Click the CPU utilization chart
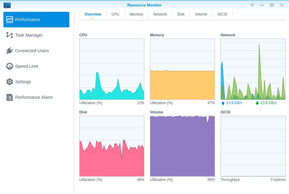This screenshot has height=194, width=289. 112,69
